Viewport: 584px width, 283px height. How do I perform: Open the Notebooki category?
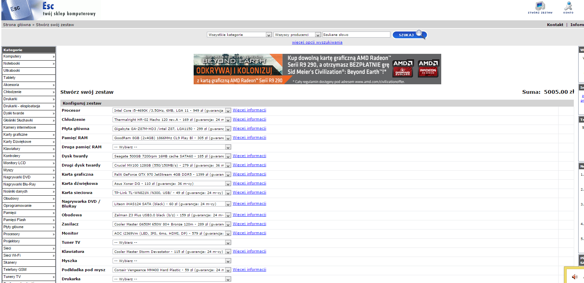coord(29,64)
